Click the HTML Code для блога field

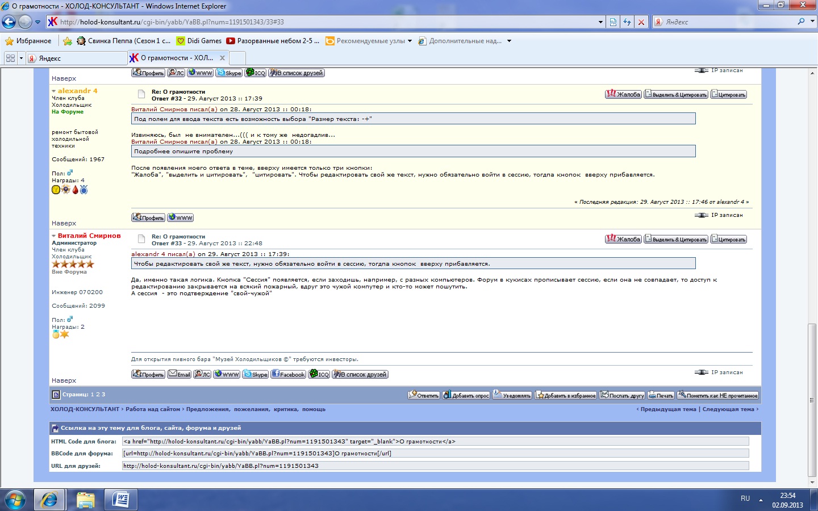point(436,441)
